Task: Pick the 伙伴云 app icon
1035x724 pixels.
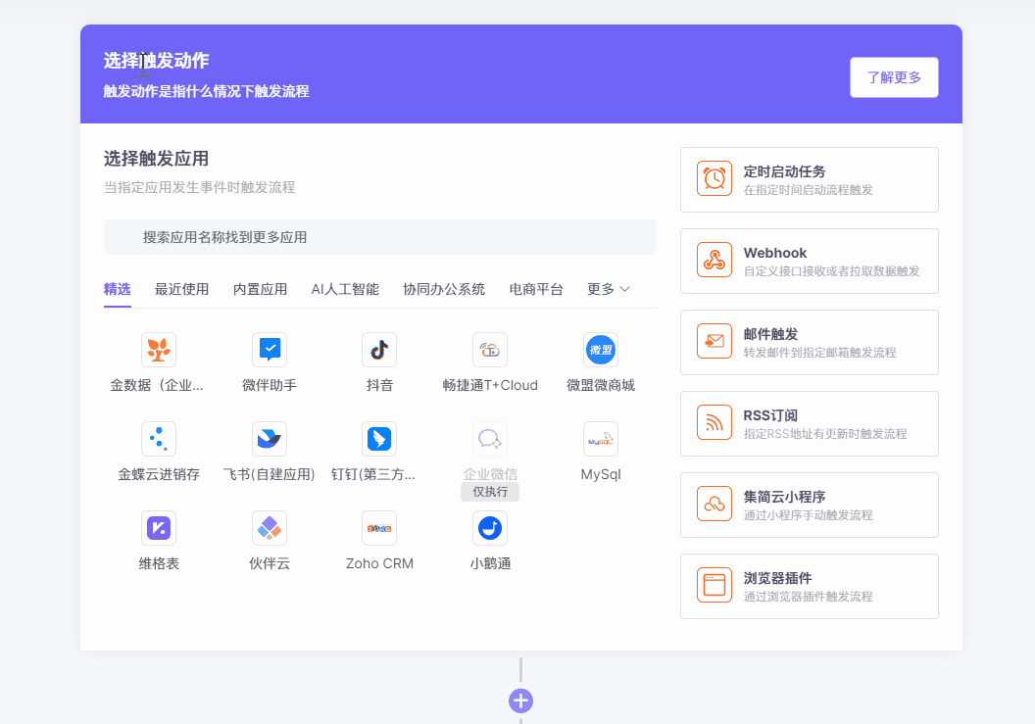Action: pyautogui.click(x=270, y=528)
